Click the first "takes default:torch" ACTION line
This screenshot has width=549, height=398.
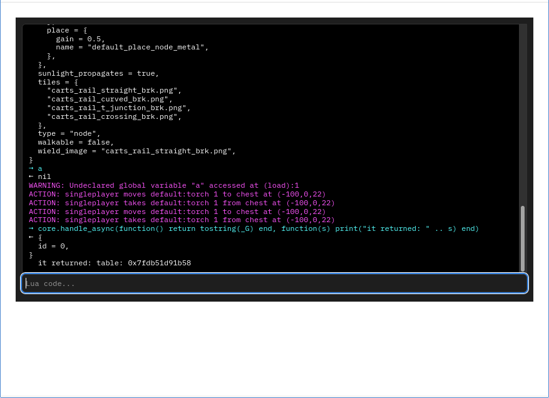[182, 203]
